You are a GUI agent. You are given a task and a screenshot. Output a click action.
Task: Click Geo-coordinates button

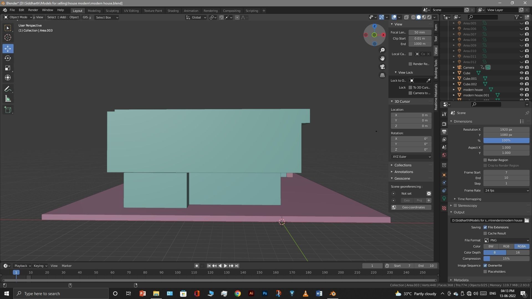pos(411,207)
